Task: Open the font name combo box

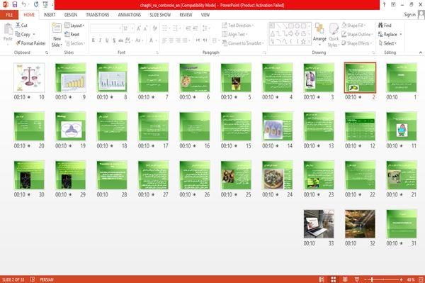Action: (106, 28)
